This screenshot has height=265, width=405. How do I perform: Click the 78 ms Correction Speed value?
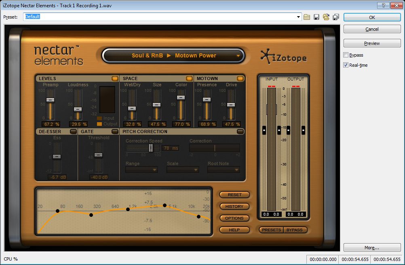(171, 148)
